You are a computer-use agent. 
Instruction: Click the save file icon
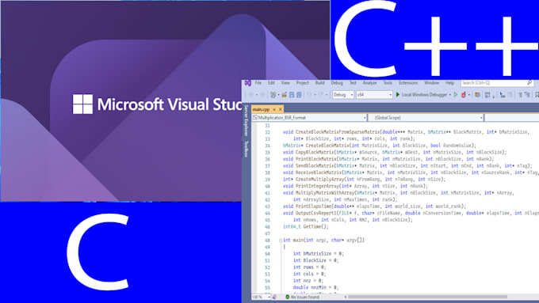(x=292, y=95)
